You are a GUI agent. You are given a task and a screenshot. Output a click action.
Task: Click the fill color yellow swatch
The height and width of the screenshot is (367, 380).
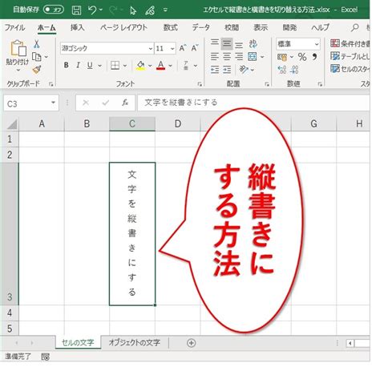pyautogui.click(x=141, y=65)
